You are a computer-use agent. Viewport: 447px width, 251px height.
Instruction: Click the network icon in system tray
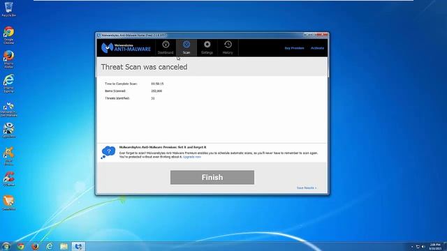[x=418, y=247]
